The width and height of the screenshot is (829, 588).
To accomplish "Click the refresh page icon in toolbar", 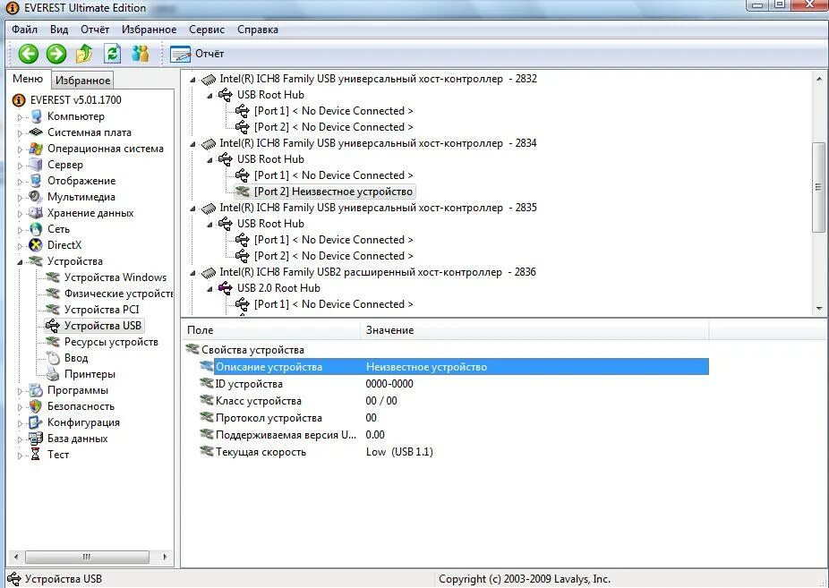I will 115,54.
